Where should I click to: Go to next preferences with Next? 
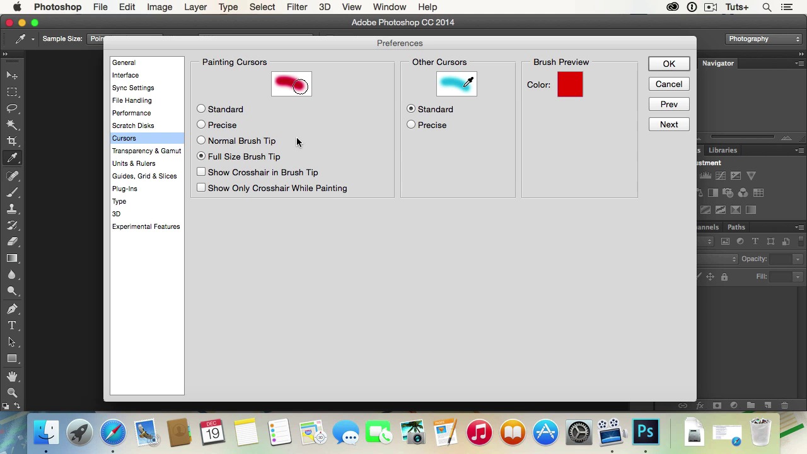coord(669,124)
